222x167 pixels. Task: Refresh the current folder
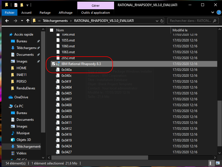pos(162,21)
